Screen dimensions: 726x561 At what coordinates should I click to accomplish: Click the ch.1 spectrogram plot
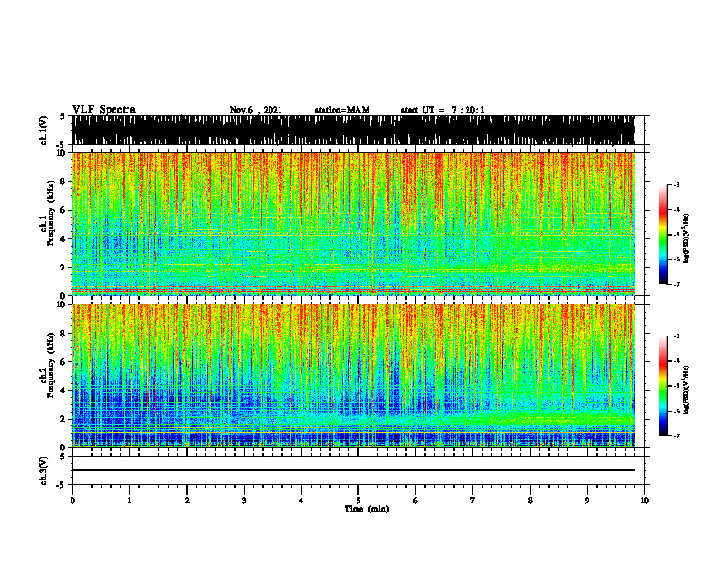coord(354,224)
